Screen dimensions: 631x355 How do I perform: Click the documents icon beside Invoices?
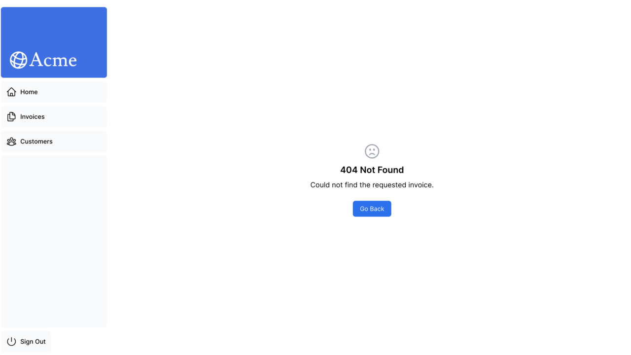click(11, 117)
